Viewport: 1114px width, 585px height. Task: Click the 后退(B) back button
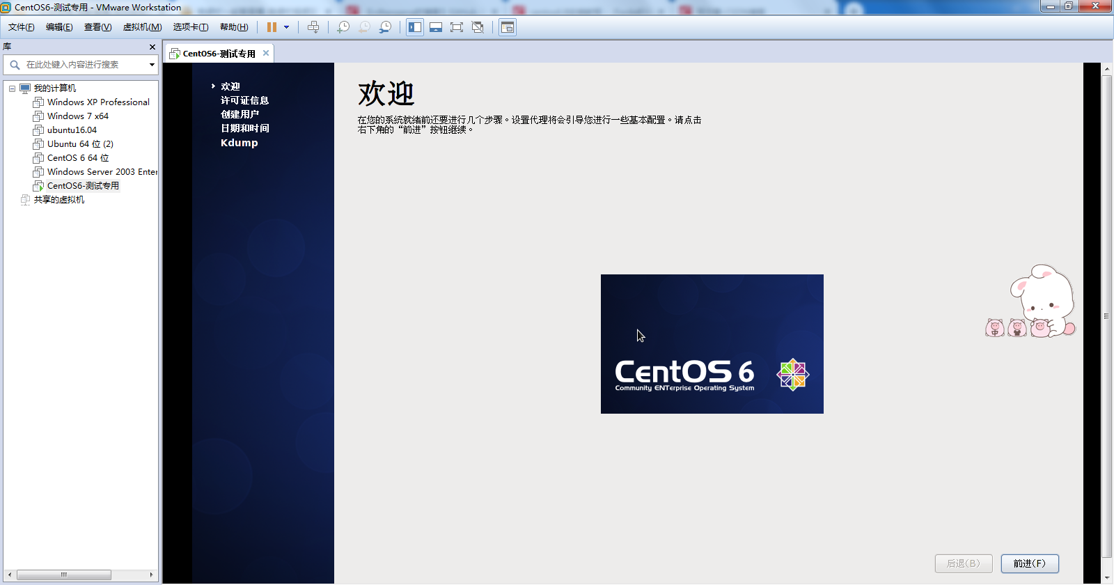pyautogui.click(x=964, y=563)
